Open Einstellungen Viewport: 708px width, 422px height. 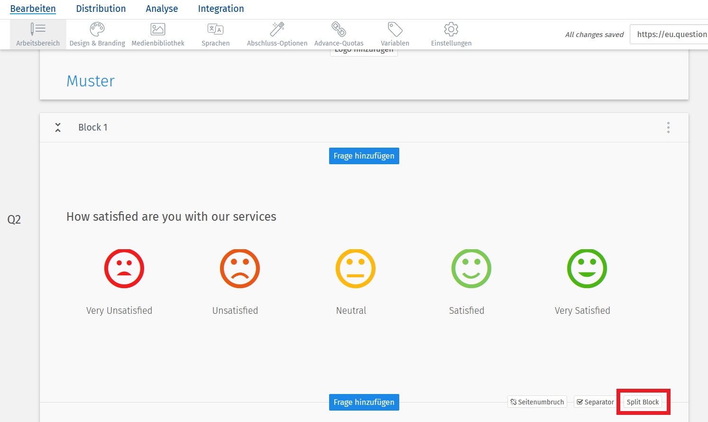click(451, 34)
